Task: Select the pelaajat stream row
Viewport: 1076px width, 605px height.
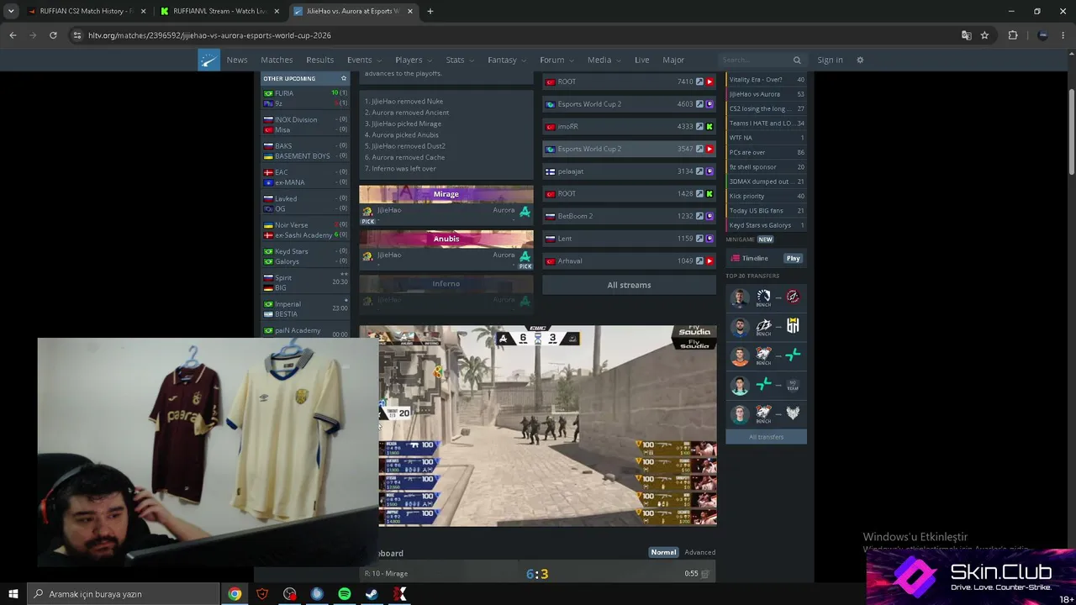Action: click(x=629, y=171)
